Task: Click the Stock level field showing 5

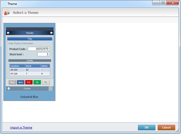Action: [43, 54]
